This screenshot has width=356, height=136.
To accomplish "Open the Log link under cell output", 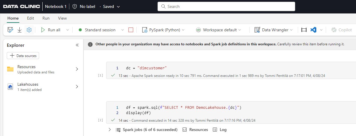I will click(220, 130).
